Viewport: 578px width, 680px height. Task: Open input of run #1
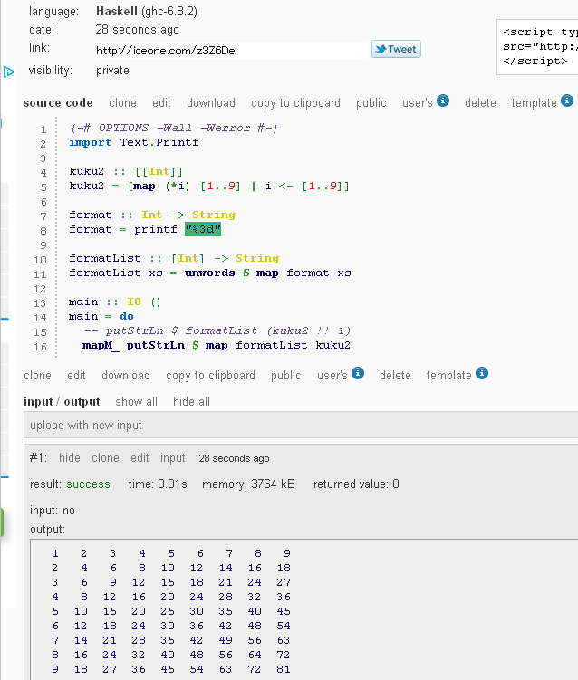173,458
